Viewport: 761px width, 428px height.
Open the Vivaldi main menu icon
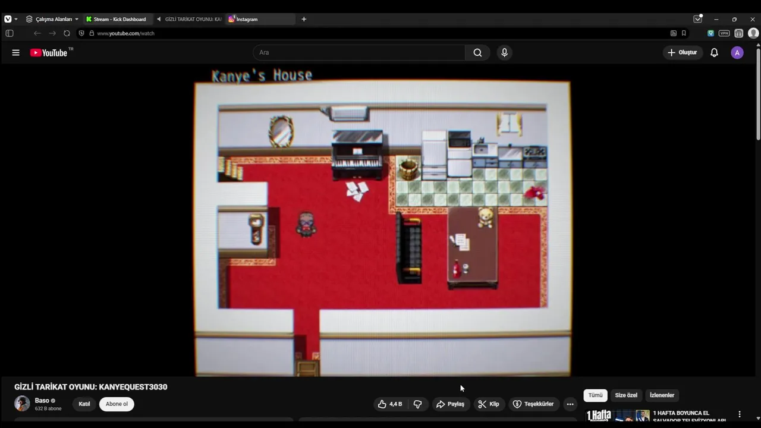click(8, 19)
